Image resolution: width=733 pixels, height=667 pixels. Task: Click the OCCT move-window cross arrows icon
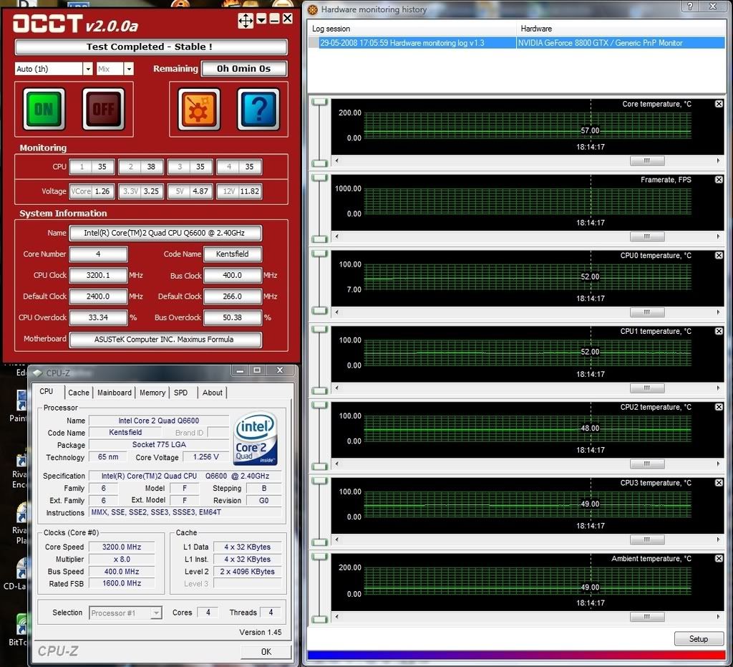pos(246,19)
